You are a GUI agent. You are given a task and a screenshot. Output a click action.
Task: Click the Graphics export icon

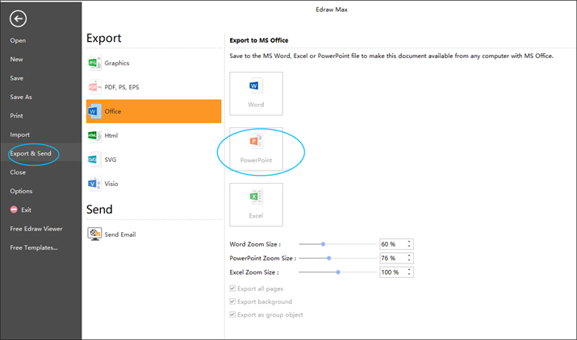pyautogui.click(x=94, y=63)
